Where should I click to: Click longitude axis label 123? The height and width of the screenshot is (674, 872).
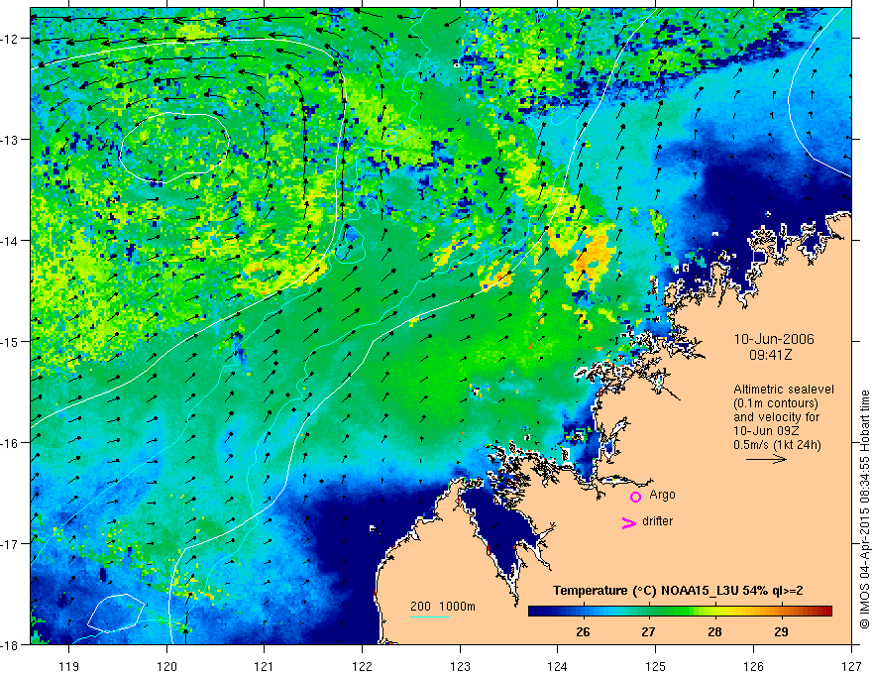[x=460, y=667]
